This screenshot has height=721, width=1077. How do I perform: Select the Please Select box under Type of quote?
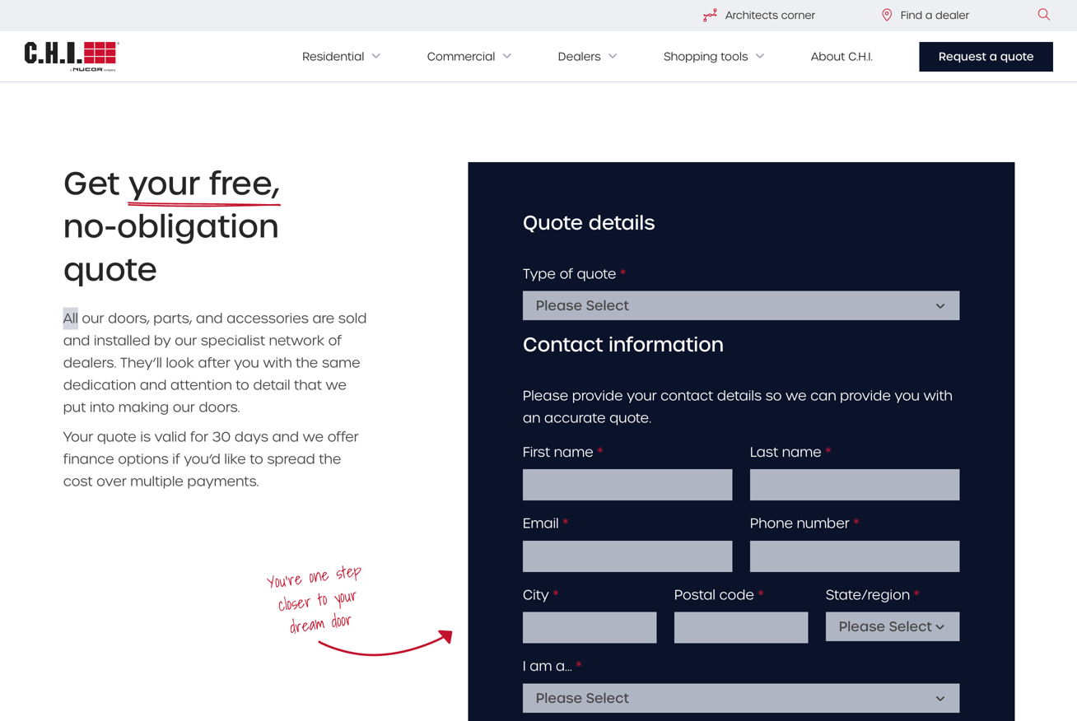(x=741, y=305)
